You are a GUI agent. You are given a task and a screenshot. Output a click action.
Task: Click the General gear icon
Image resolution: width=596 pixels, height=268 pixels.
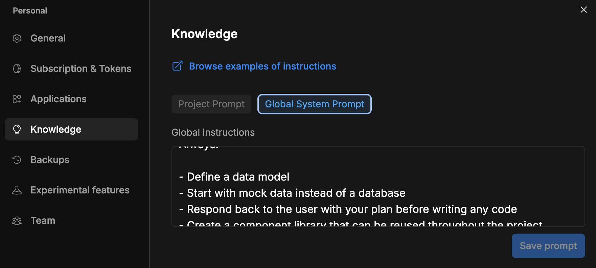click(17, 38)
